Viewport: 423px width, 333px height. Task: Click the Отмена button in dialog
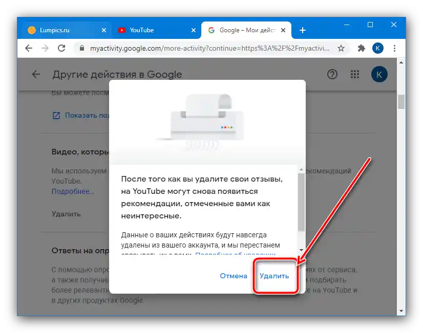pyautogui.click(x=234, y=276)
